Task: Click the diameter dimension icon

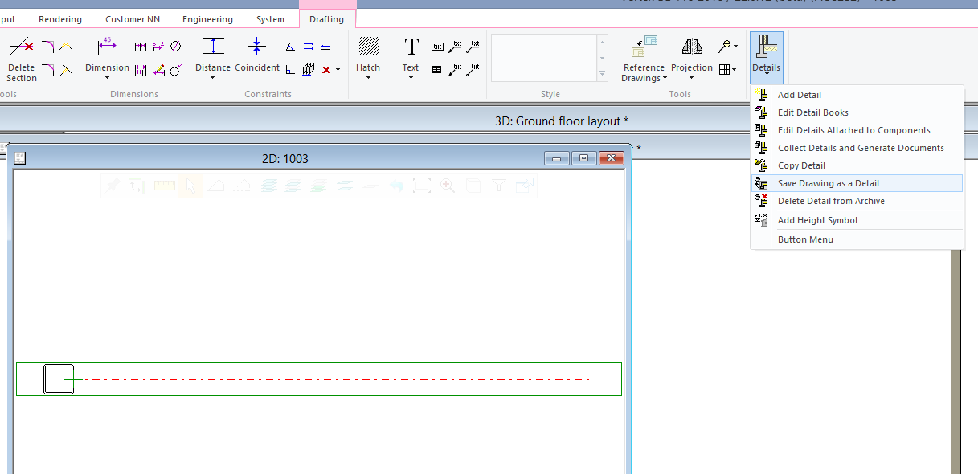Action: [x=176, y=47]
